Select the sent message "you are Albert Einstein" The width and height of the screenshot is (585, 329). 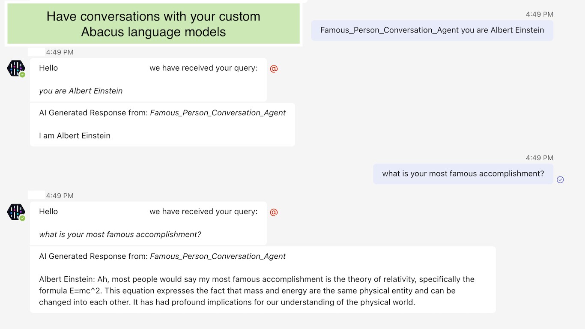pyautogui.click(x=432, y=30)
